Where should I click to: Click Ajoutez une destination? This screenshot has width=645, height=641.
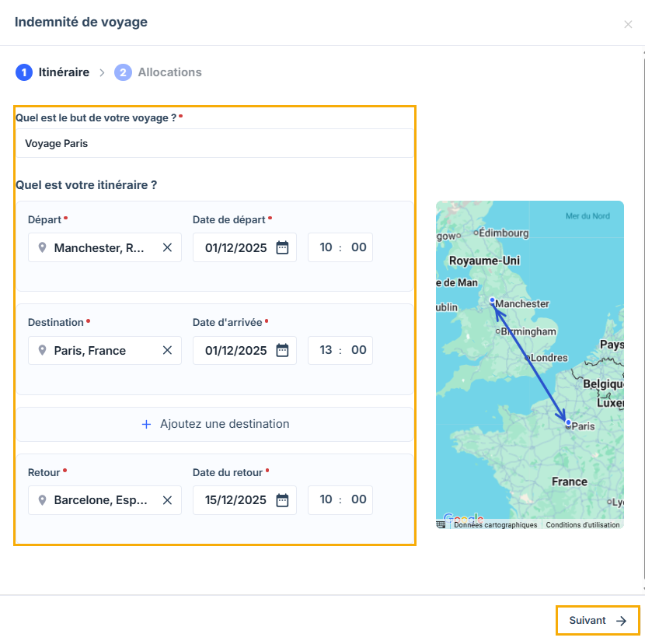point(214,424)
